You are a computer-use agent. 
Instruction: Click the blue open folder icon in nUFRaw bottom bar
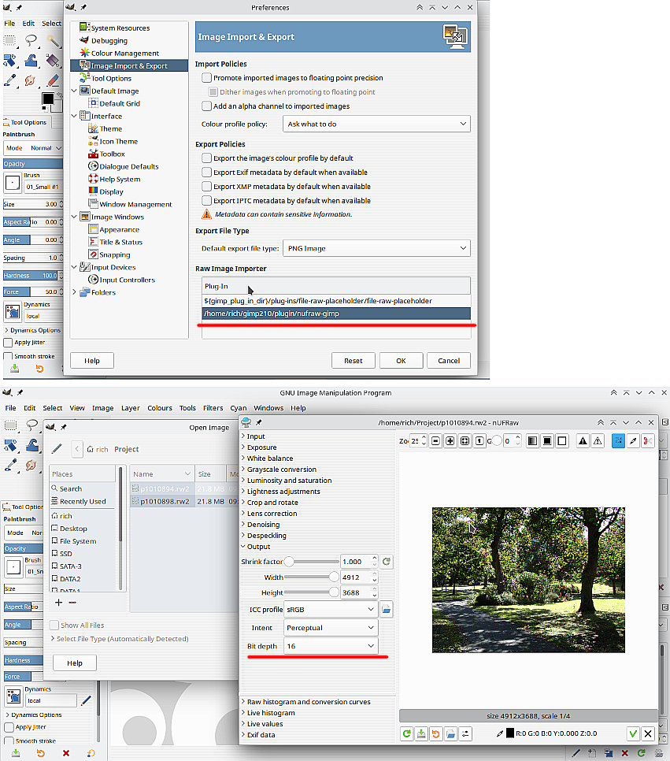[450, 734]
